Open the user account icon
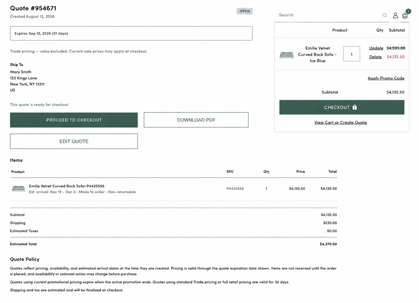Image resolution: width=419 pixels, height=303 pixels. click(395, 15)
